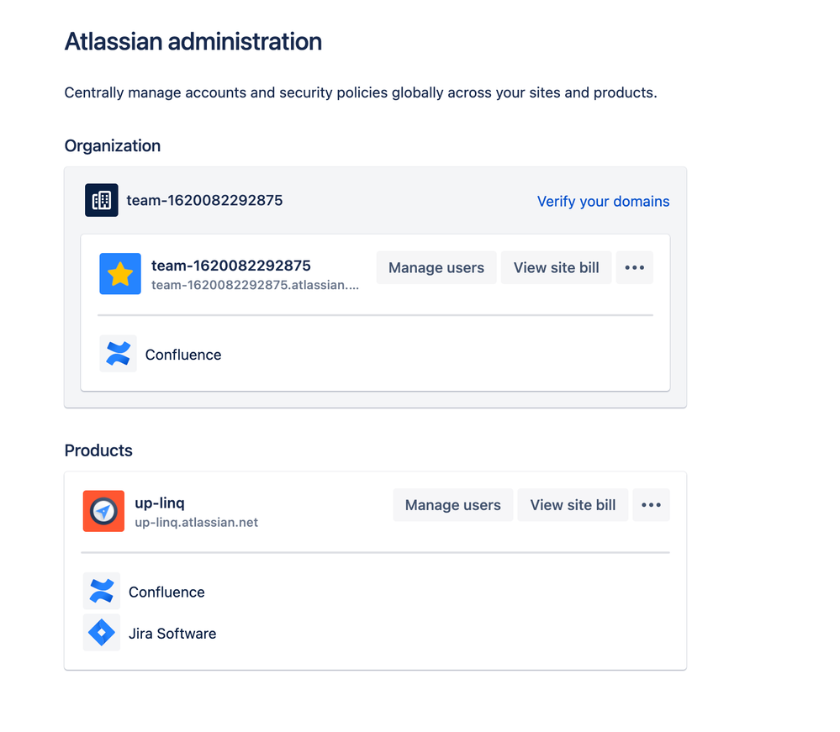Select the organization name team-1620082292875 in header
The height and width of the screenshot is (732, 840).
click(204, 200)
